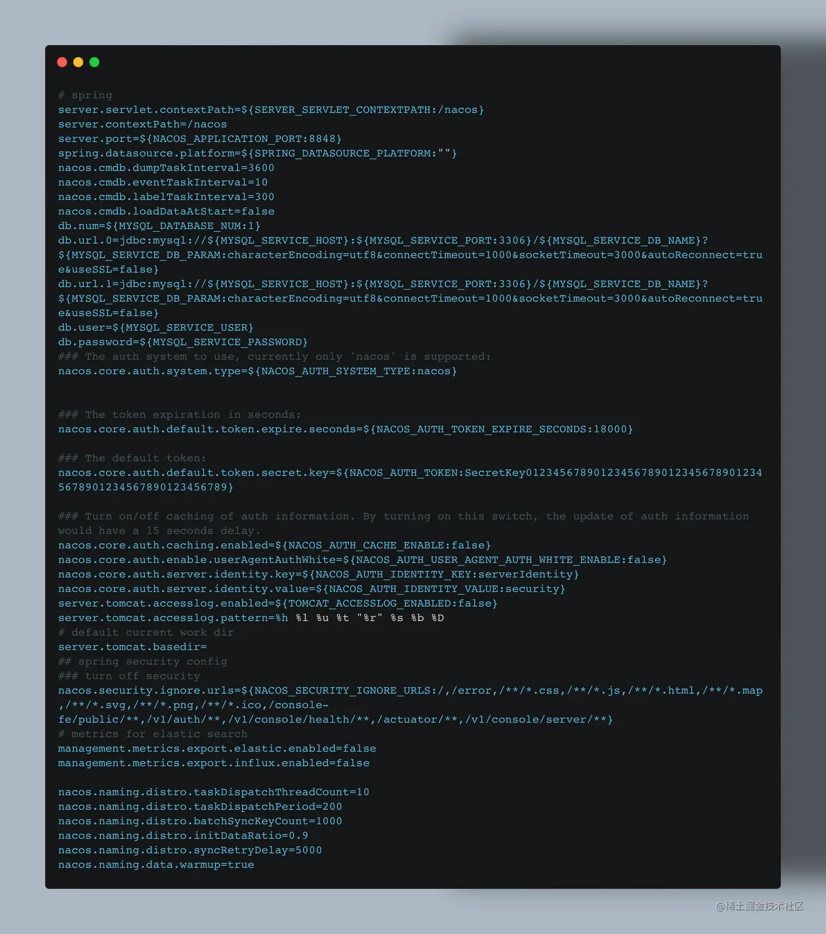
Task: Click the green maximize window dot
Action: [x=95, y=62]
